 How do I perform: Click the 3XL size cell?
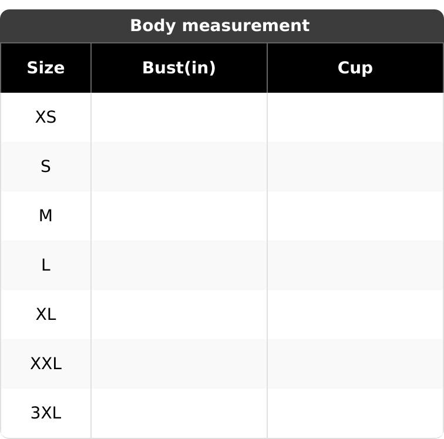(x=46, y=413)
